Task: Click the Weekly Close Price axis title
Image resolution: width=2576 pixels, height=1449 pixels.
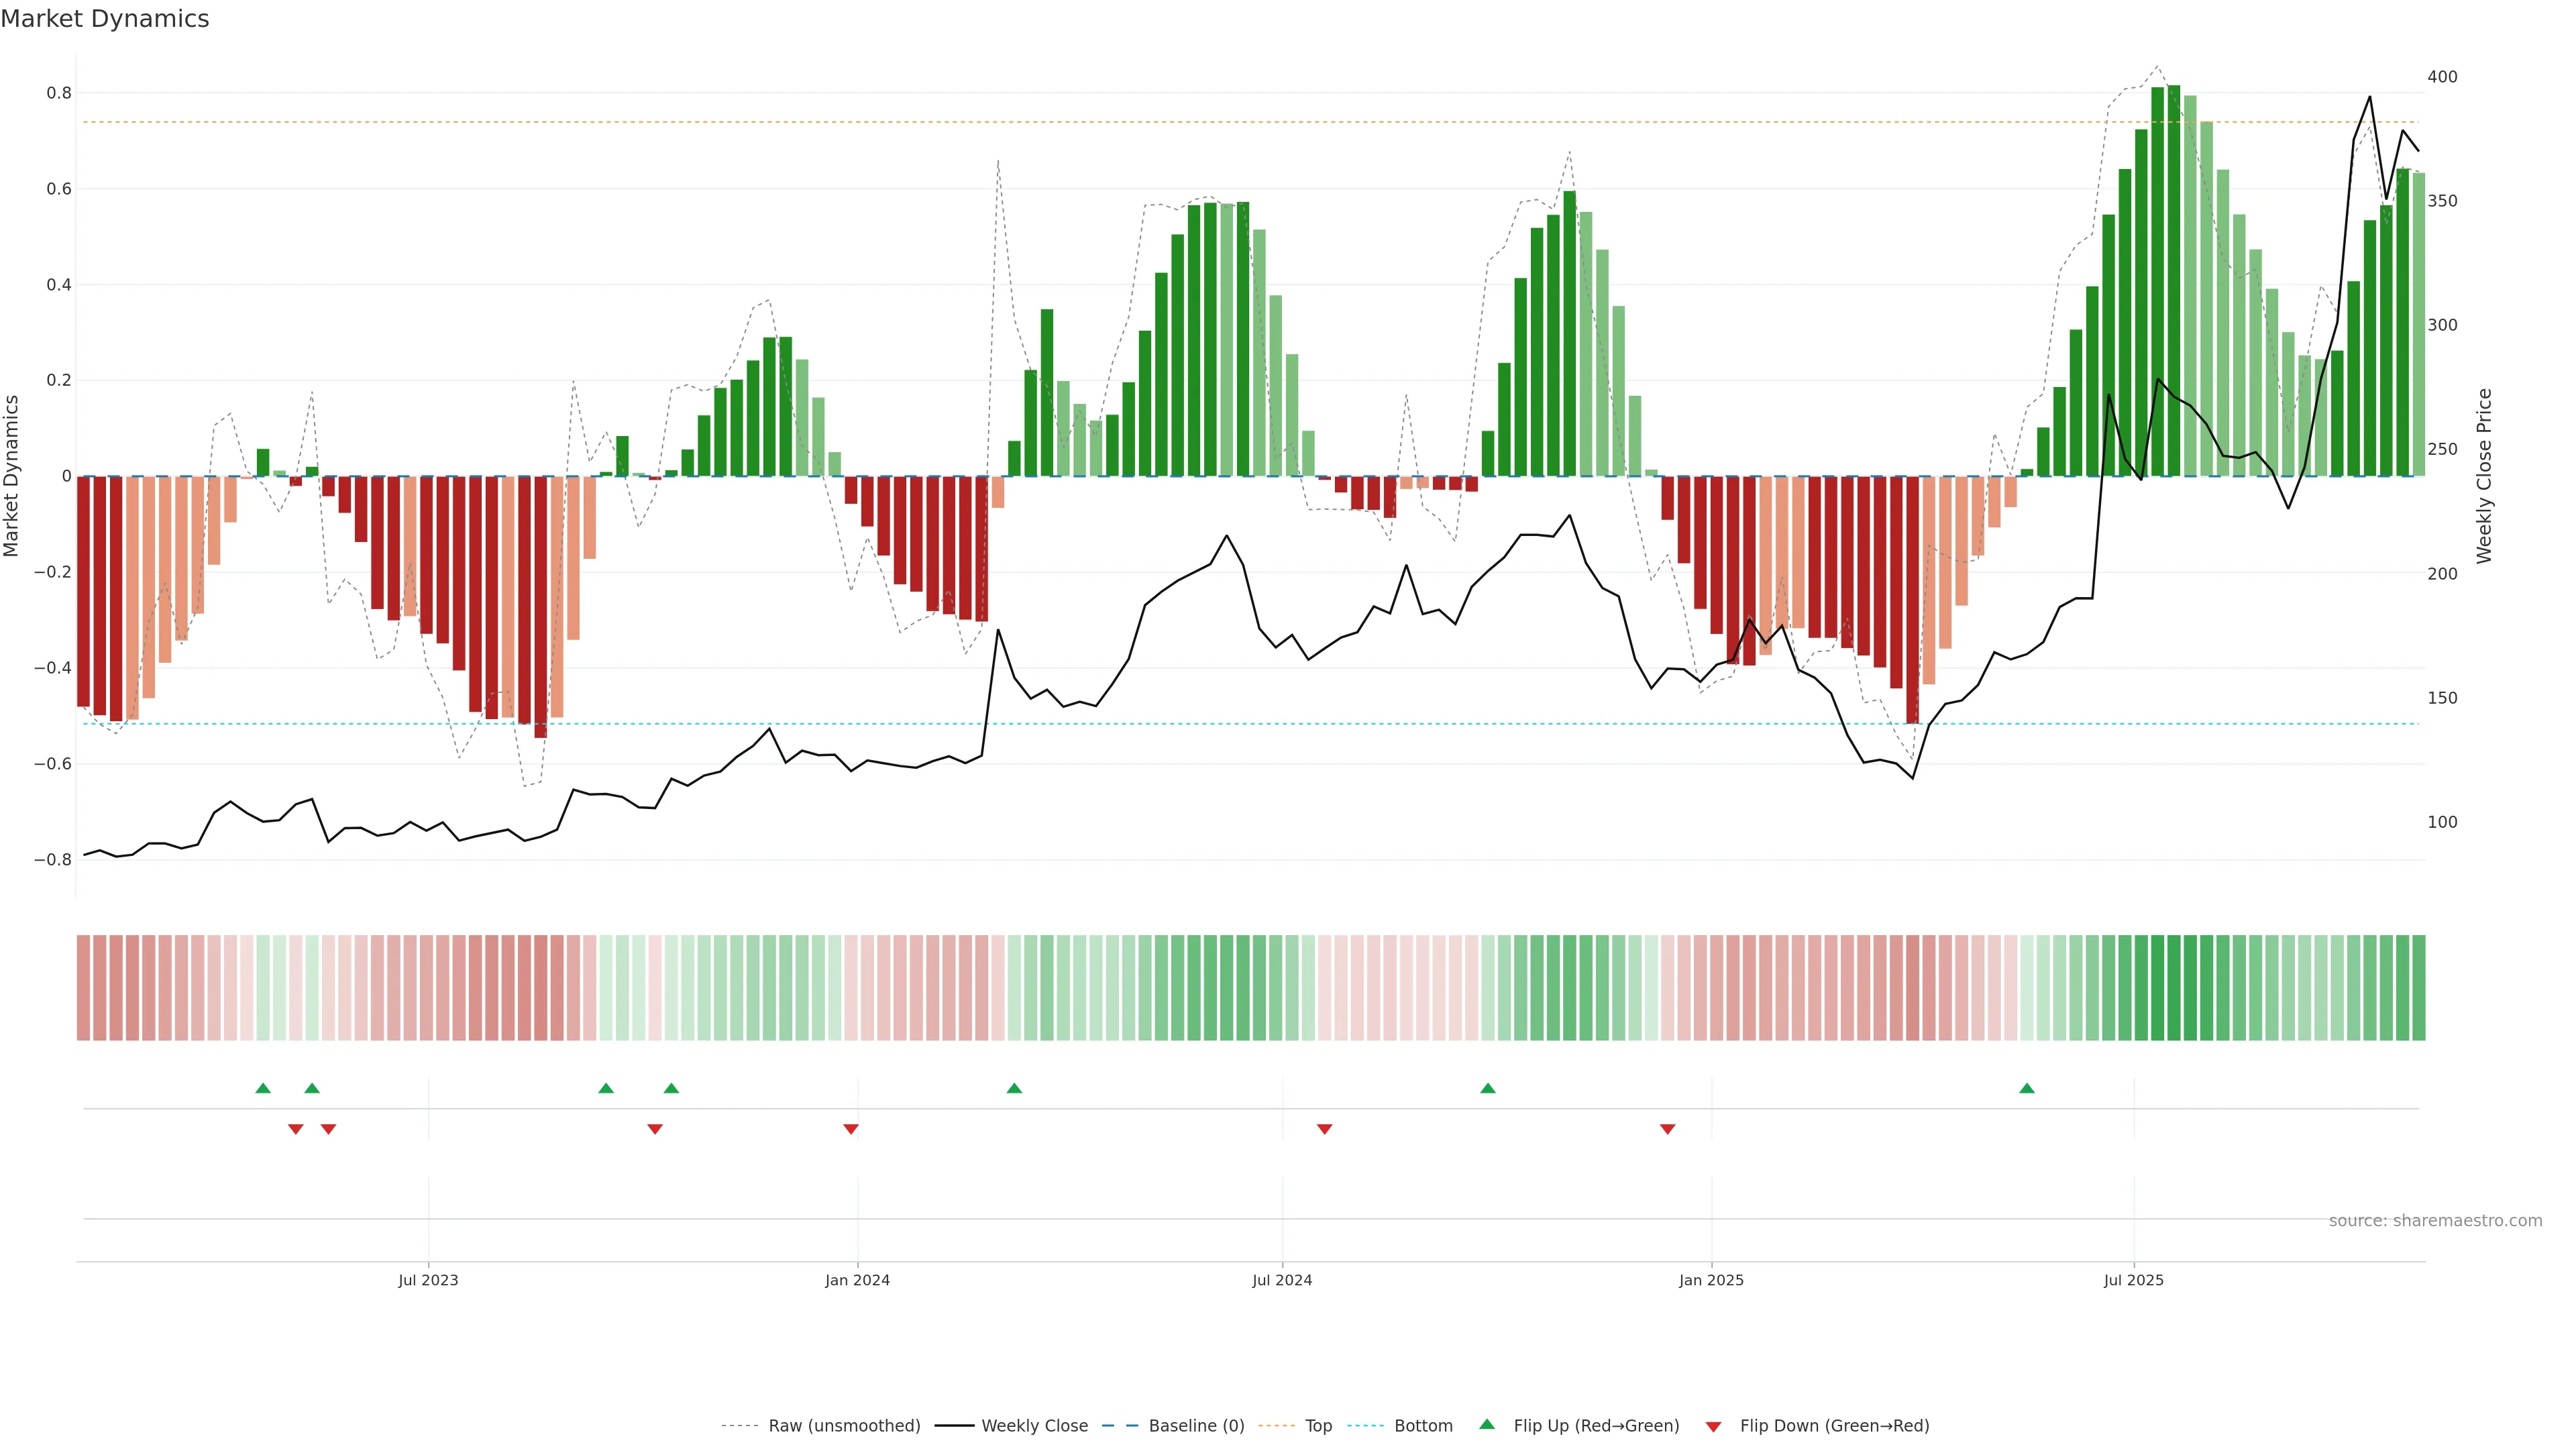Action: coord(2484,476)
